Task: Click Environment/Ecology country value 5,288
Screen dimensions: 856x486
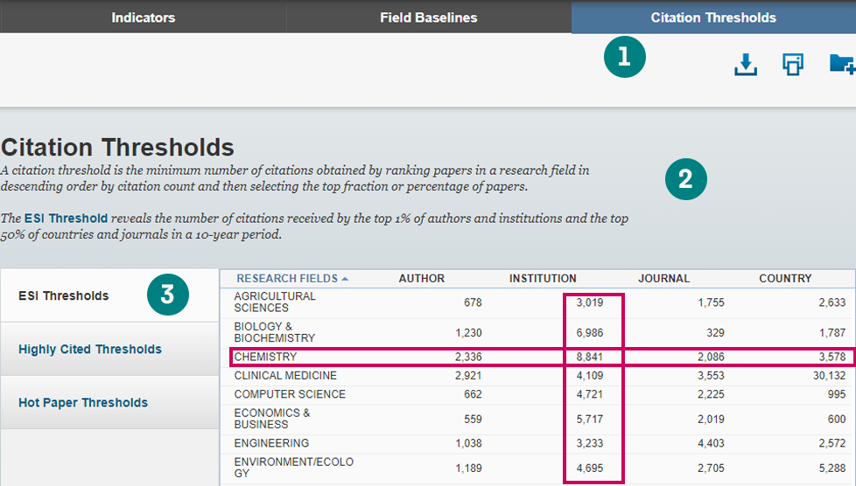Action: (832, 468)
